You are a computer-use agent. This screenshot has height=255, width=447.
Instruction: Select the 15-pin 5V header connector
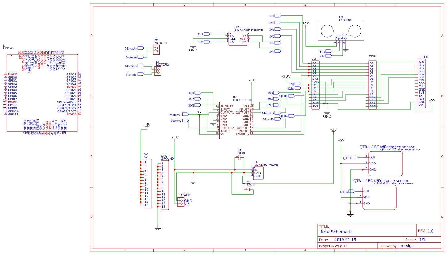148,183
